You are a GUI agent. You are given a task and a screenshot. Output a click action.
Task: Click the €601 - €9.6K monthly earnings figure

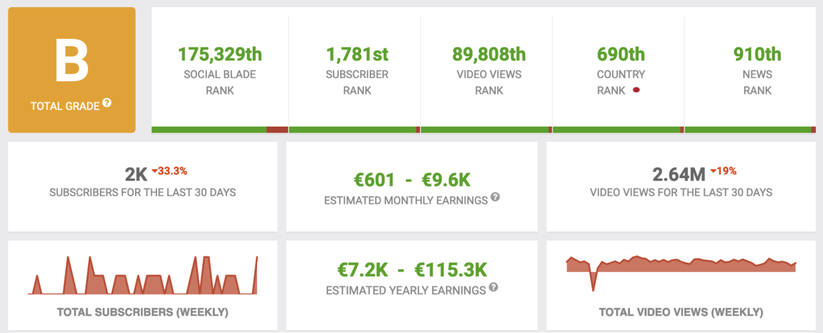[411, 181]
